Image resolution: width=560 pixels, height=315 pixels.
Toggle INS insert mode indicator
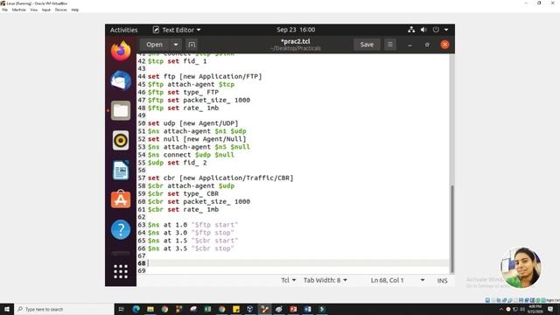pos(442,281)
